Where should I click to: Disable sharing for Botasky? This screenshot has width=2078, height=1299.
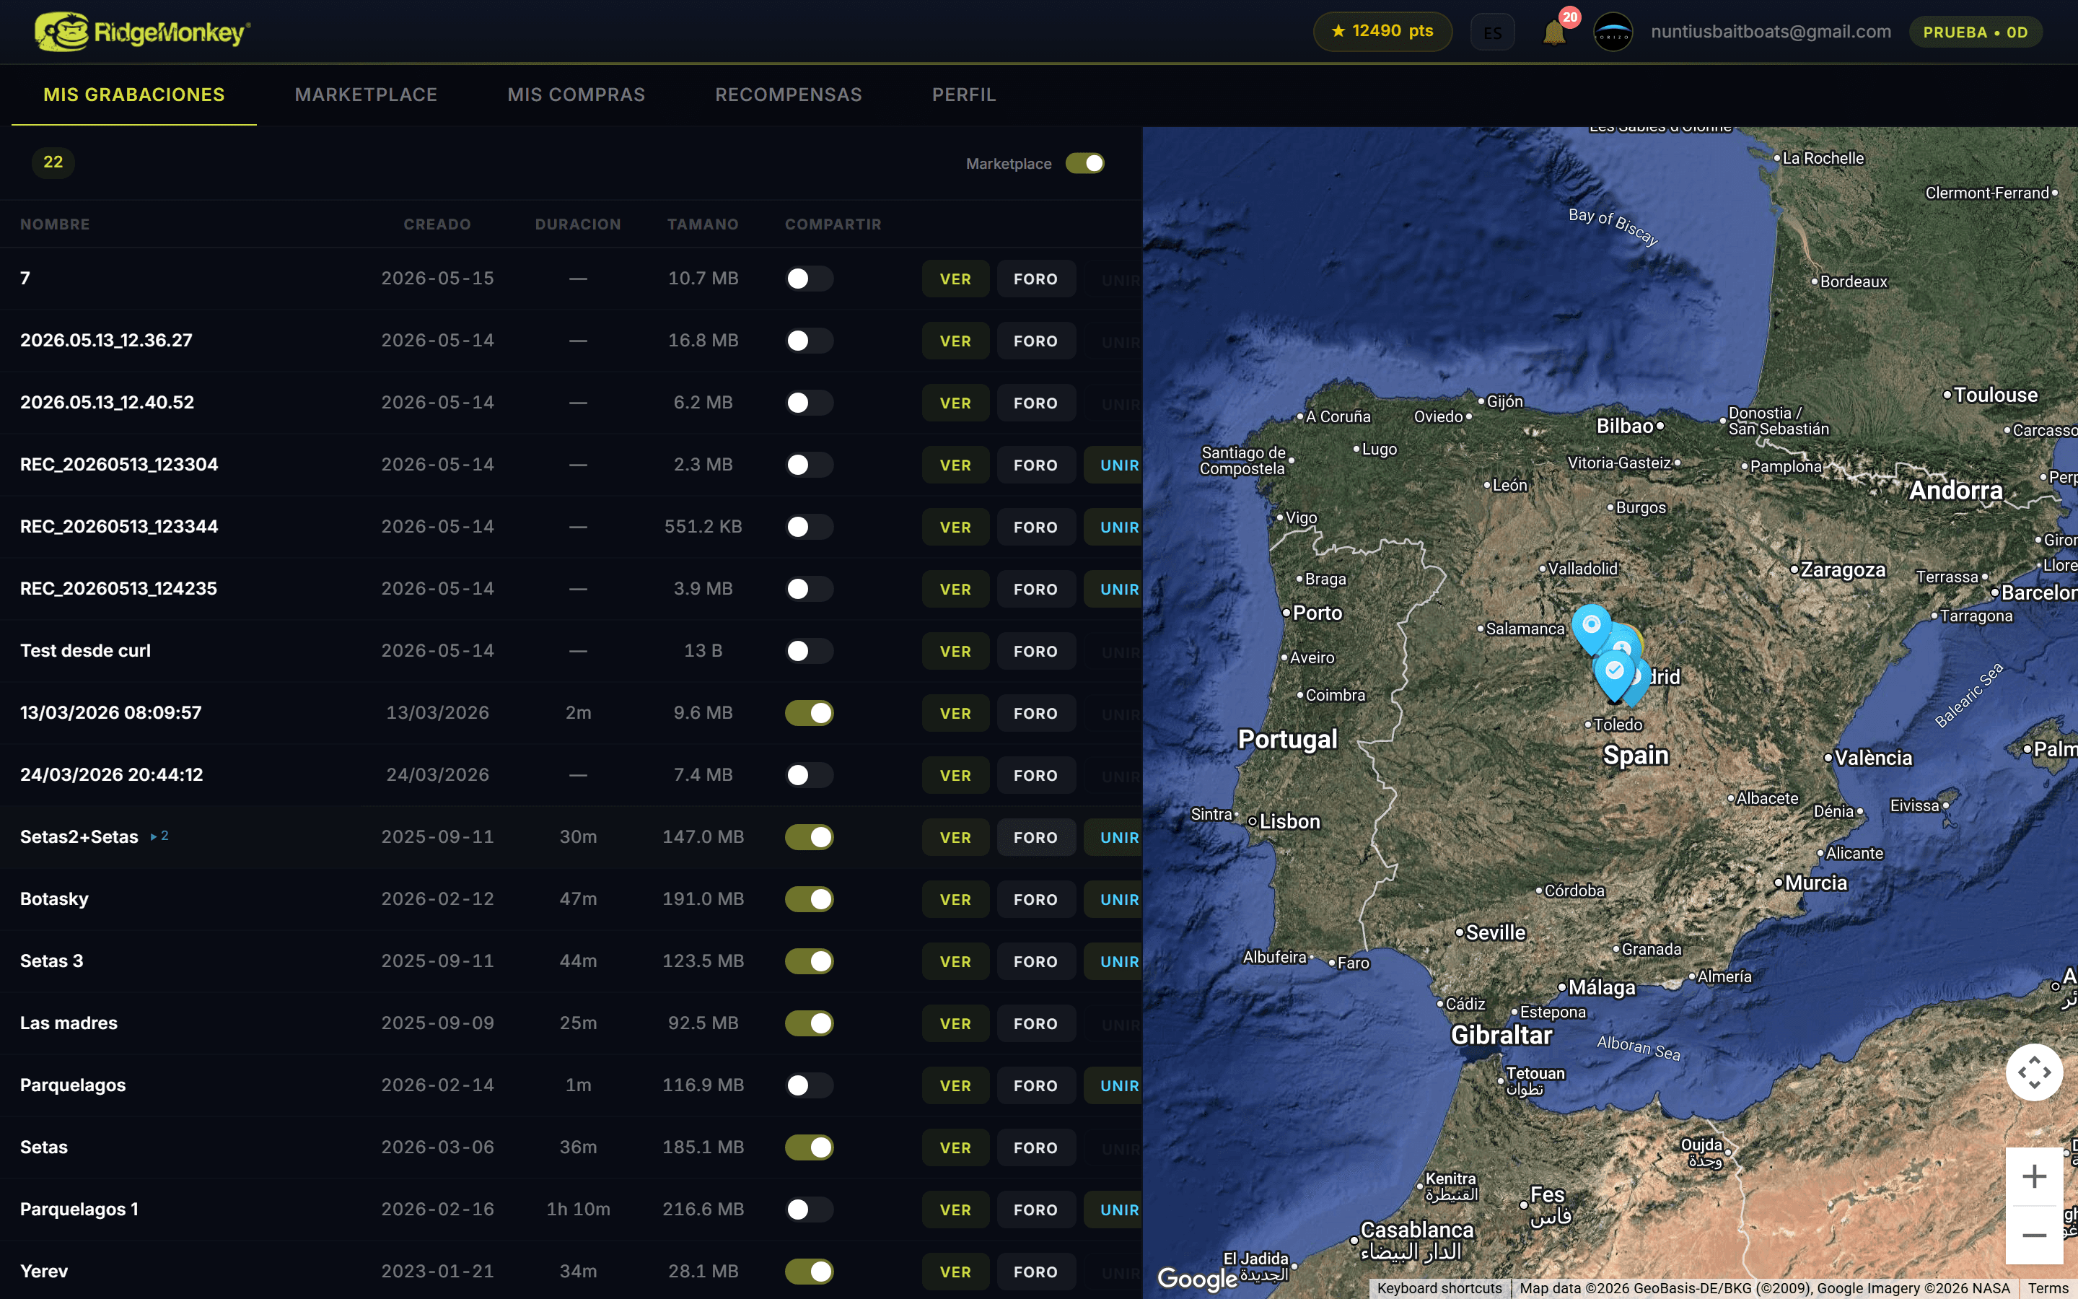809,898
